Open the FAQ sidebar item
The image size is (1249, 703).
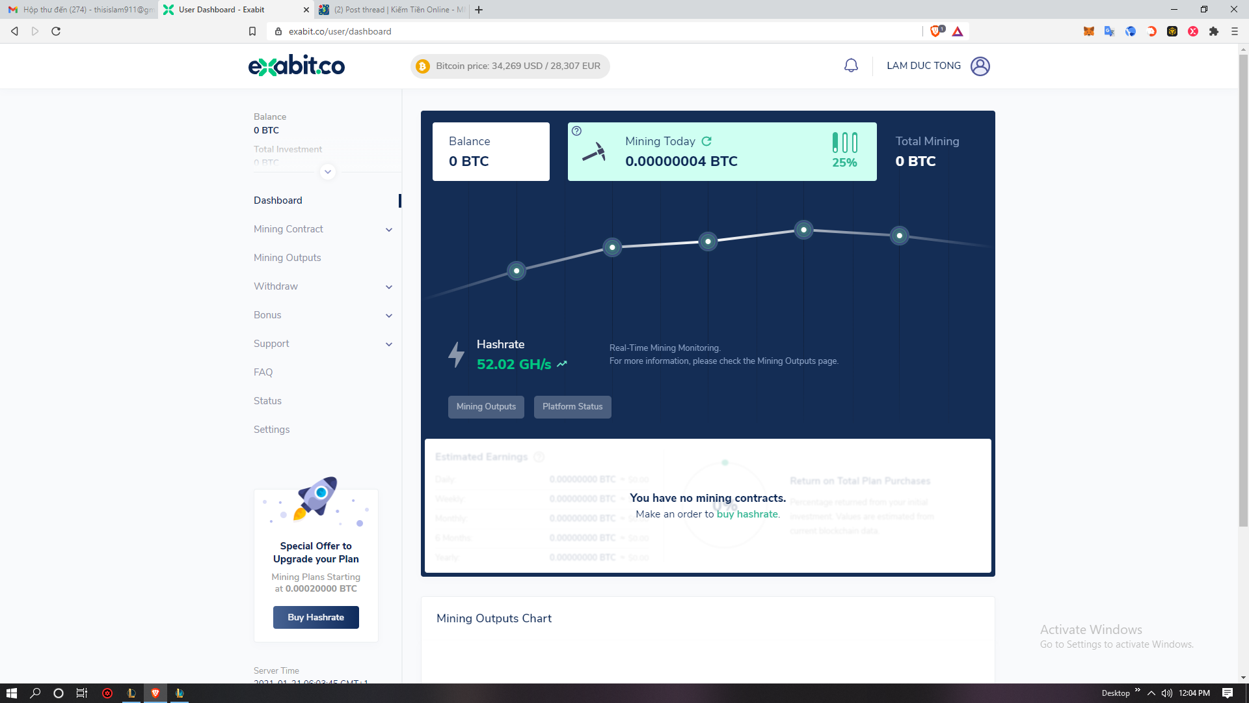tap(263, 372)
